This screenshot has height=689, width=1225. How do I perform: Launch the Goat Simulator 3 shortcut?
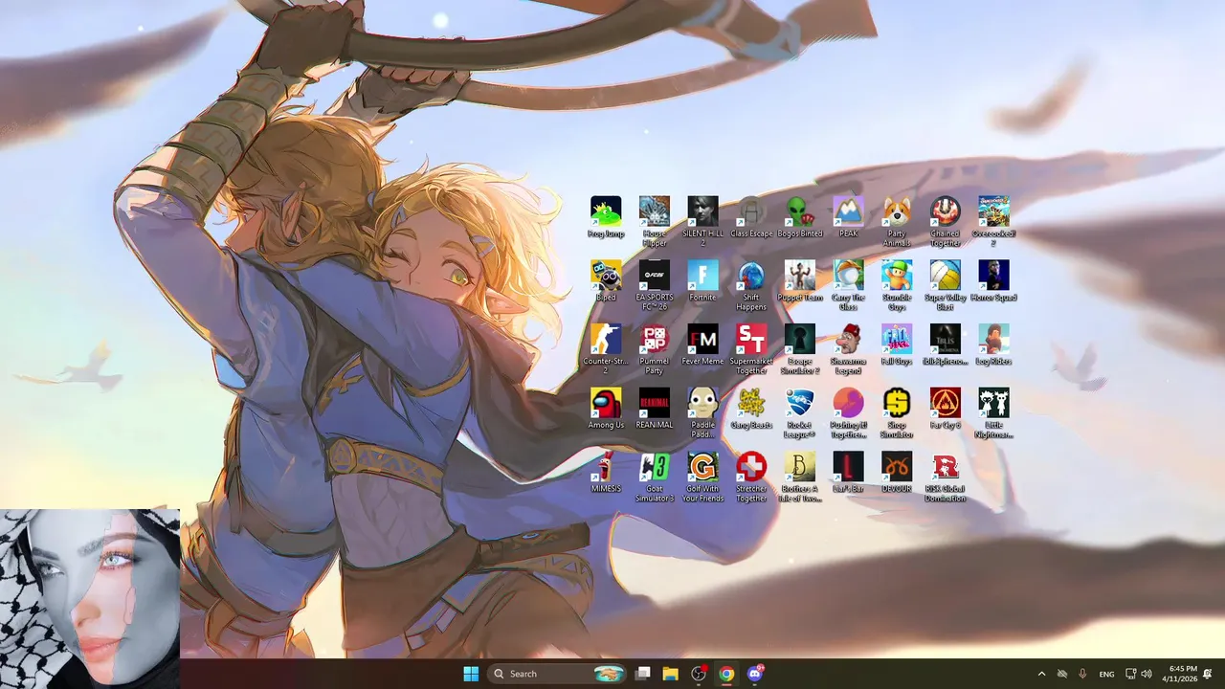pos(655,478)
